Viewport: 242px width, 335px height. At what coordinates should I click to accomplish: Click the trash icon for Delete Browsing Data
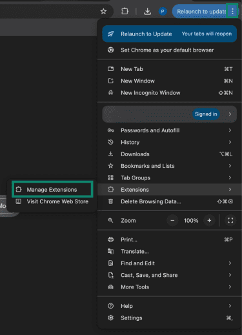tap(110, 201)
